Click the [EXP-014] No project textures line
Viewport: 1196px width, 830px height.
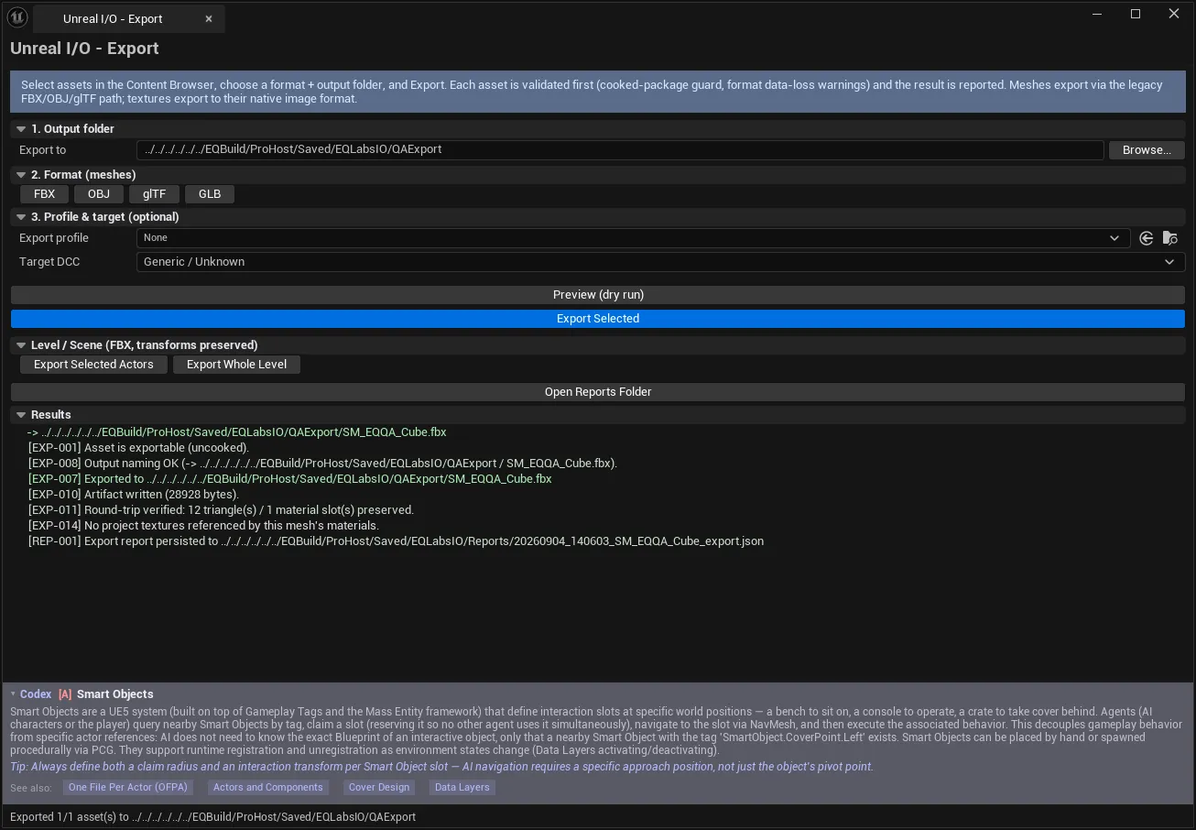[x=204, y=526]
